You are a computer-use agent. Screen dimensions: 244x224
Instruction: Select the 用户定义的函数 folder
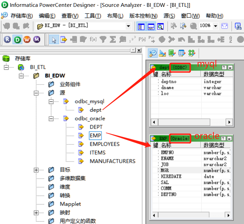click(x=78, y=221)
